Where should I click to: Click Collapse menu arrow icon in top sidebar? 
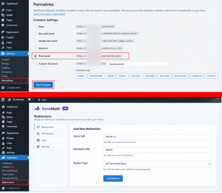point(3,88)
